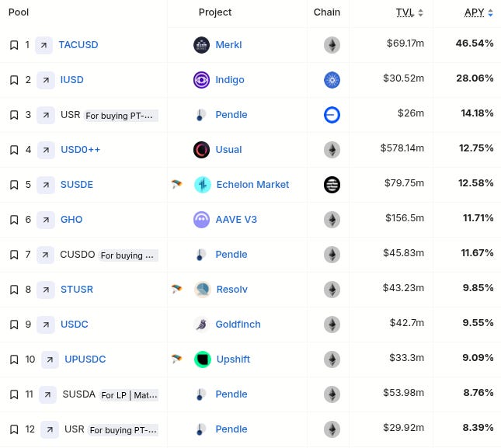This screenshot has height=448, width=501.
Task: Open external link arrow for USD0++
Action: pos(46,150)
